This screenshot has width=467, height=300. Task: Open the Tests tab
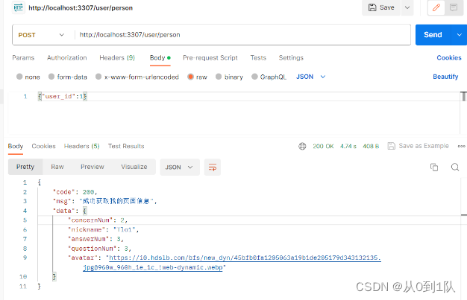tap(258, 57)
